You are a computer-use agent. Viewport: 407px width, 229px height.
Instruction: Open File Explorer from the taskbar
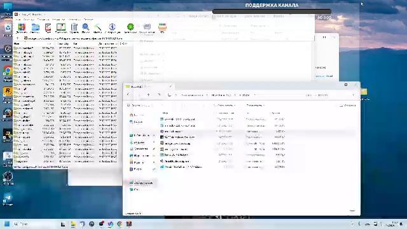[73, 224]
